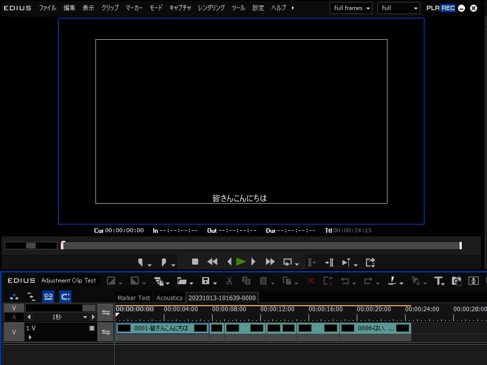Click the Undo arrow icon
Image resolution: width=487 pixels, height=365 pixels.
pyautogui.click(x=345, y=281)
